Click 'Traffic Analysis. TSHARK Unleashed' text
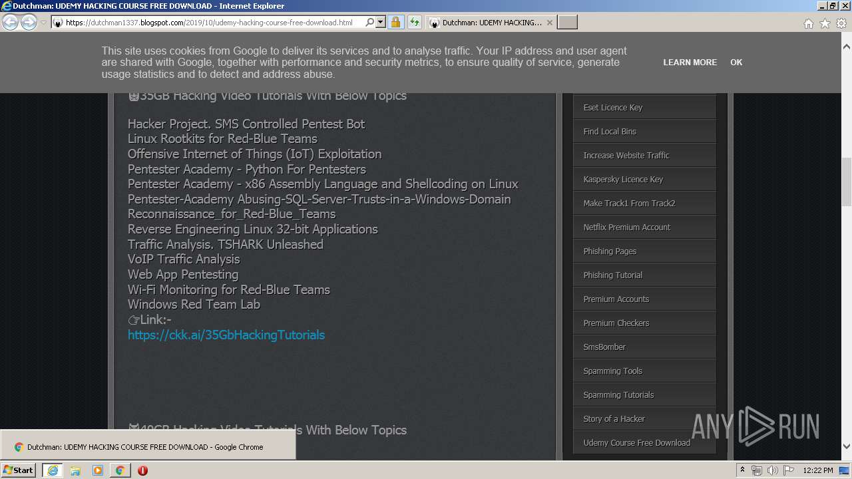Viewport: 852px width, 479px height. (x=226, y=244)
